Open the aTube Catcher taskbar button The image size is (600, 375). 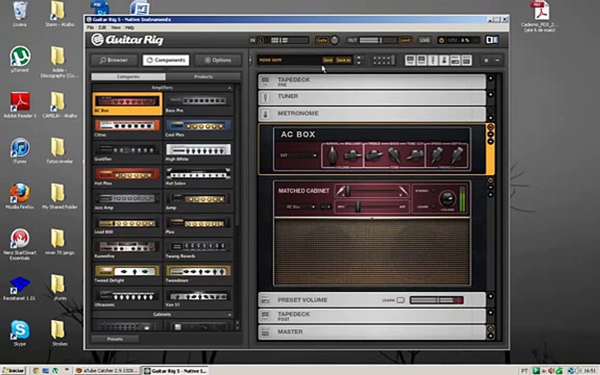[x=106, y=370]
